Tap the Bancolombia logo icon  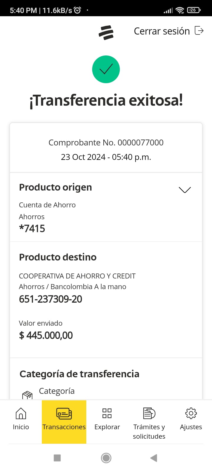pyautogui.click(x=106, y=32)
